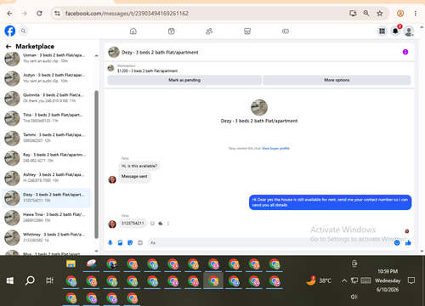Open Chrome three-dot menu
The image size is (425, 306).
(416, 14)
